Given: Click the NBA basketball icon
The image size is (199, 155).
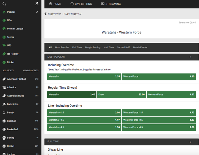Looking at the screenshot, I should [4, 20].
